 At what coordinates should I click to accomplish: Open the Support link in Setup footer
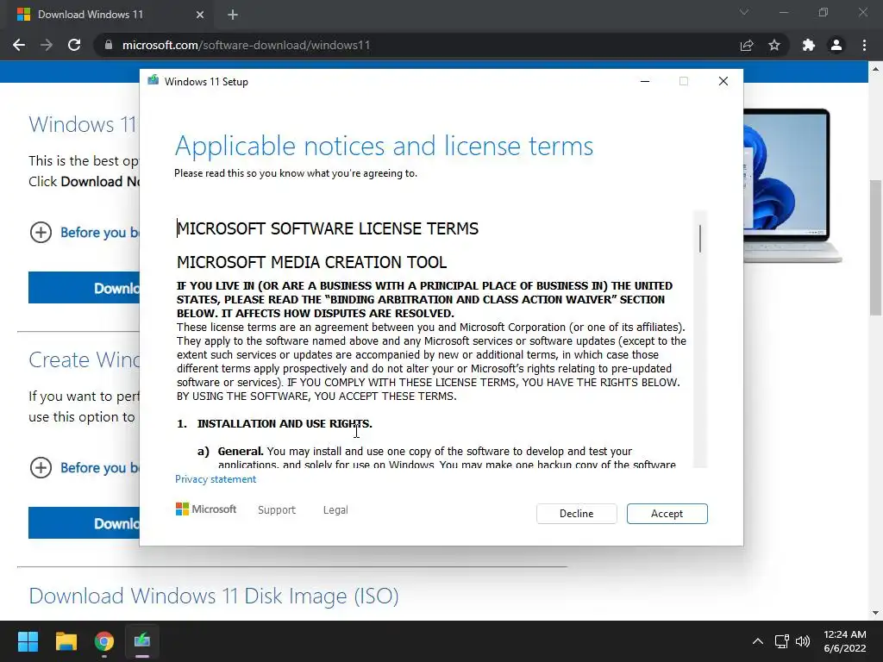tap(277, 509)
